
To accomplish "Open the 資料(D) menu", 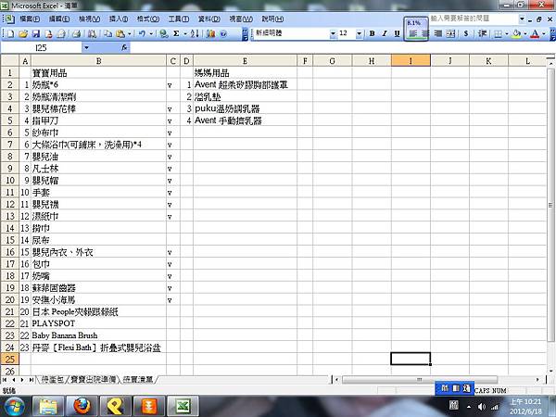I will [208, 19].
